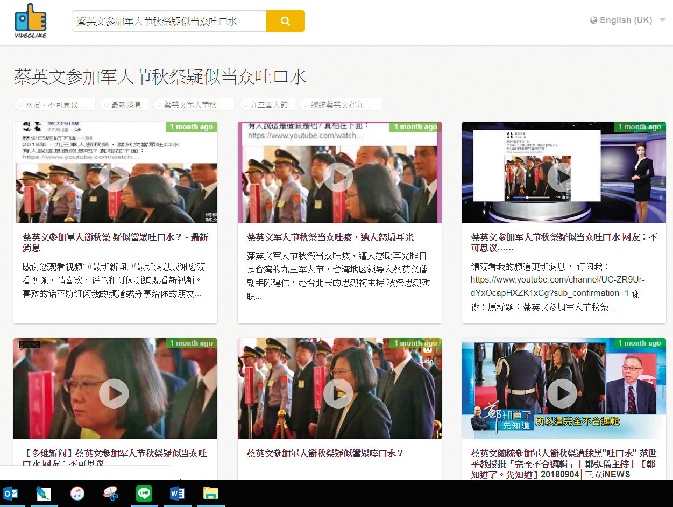Open the title link 蔡英文參加軍人節秋祭疑似當眾啐口水？
The width and height of the screenshot is (673, 507).
pyautogui.click(x=325, y=454)
